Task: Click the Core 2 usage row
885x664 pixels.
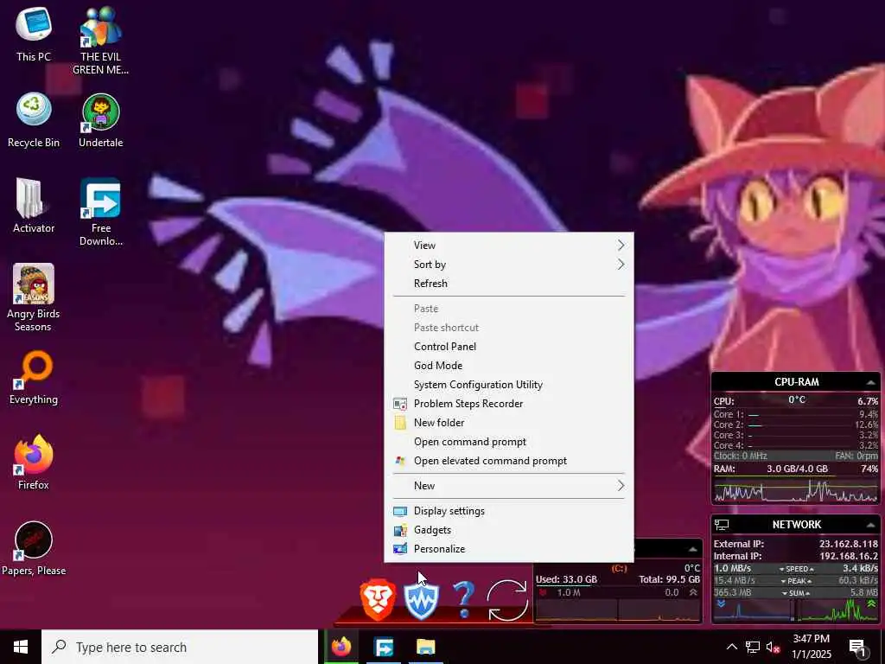Action: coord(796,425)
